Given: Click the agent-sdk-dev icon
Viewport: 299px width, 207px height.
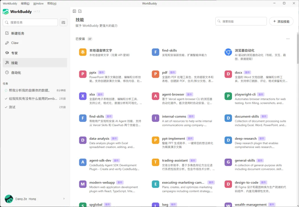Looking at the screenshot, I should pyautogui.click(x=83, y=162).
